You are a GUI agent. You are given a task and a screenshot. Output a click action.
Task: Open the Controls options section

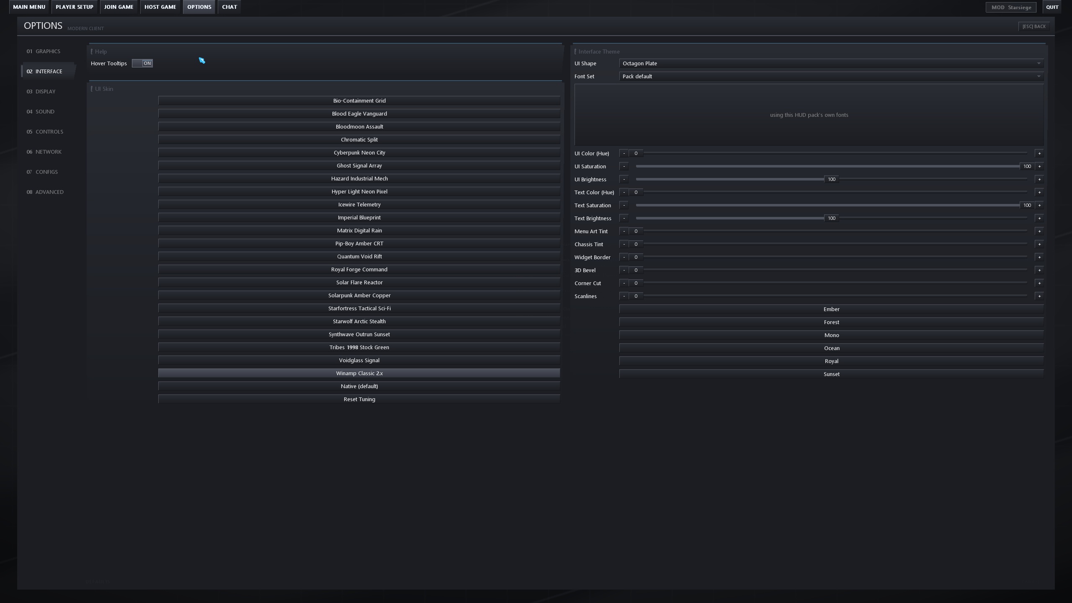pos(48,131)
